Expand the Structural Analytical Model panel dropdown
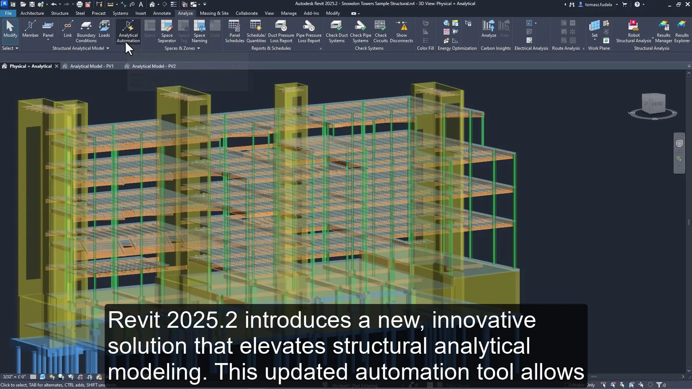The height and width of the screenshot is (389, 692). (107, 48)
